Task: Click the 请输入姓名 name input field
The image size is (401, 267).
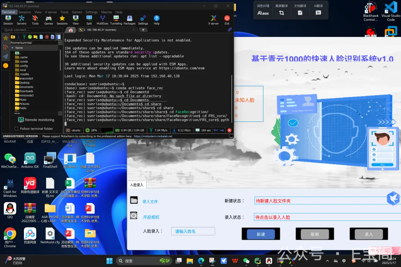Action: pyautogui.click(x=193, y=231)
